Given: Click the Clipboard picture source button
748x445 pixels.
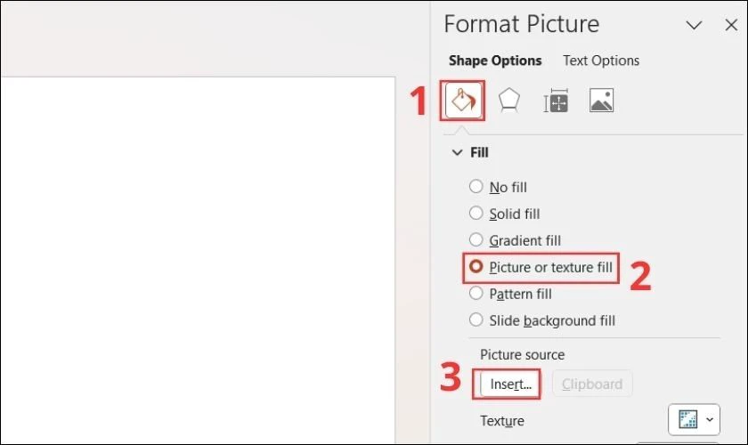Looking at the screenshot, I should pos(592,384).
